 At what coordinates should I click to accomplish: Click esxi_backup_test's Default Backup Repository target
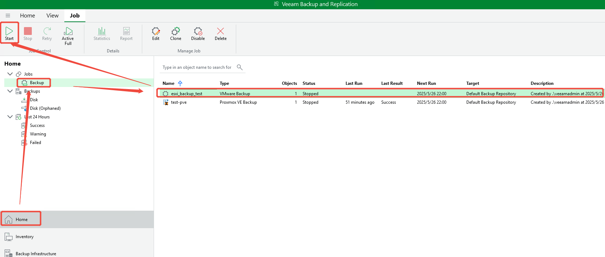(x=491, y=94)
